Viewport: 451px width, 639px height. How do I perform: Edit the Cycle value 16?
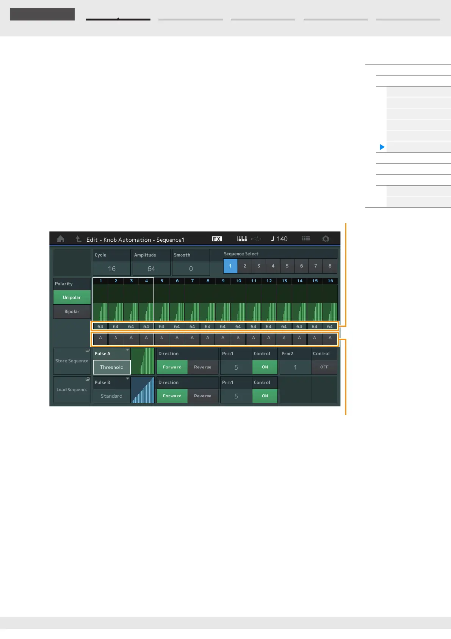point(112,269)
